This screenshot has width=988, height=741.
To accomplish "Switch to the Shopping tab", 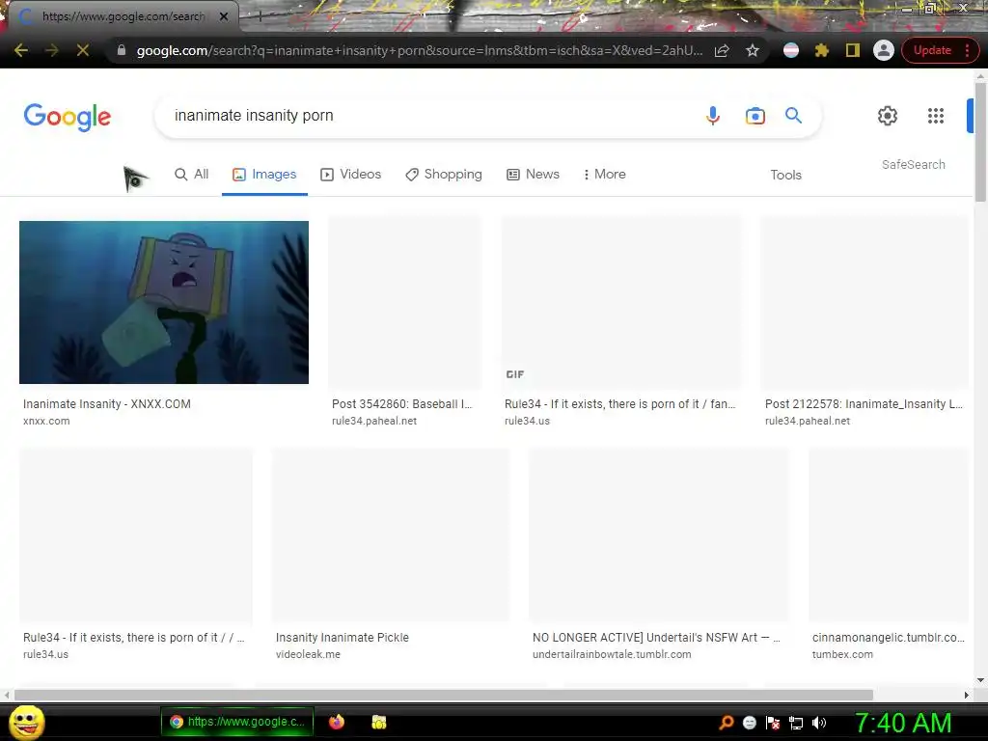I will [x=444, y=175].
